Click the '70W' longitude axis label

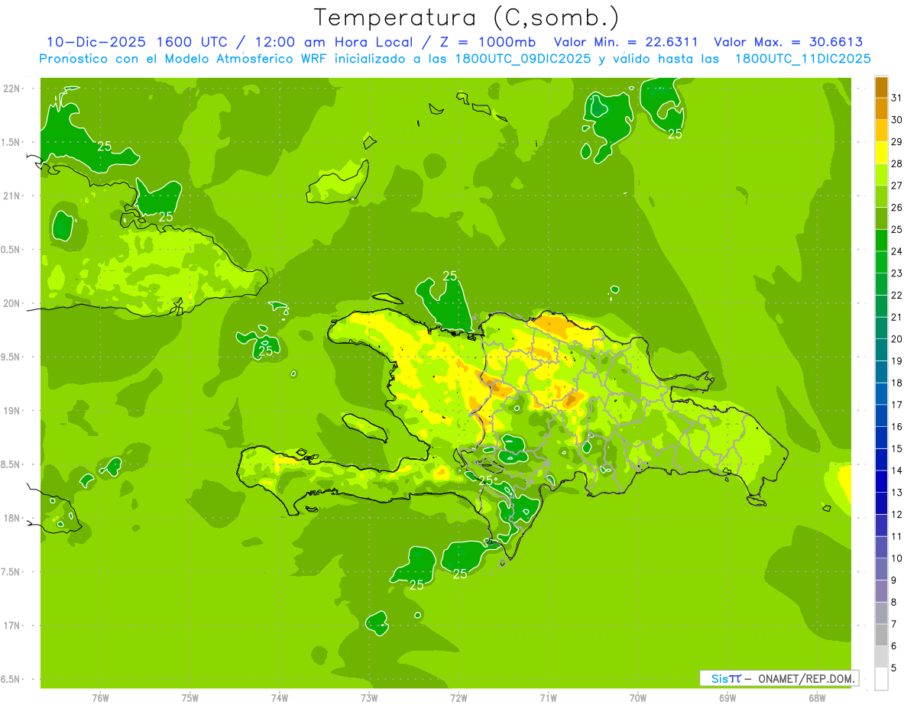(x=638, y=698)
